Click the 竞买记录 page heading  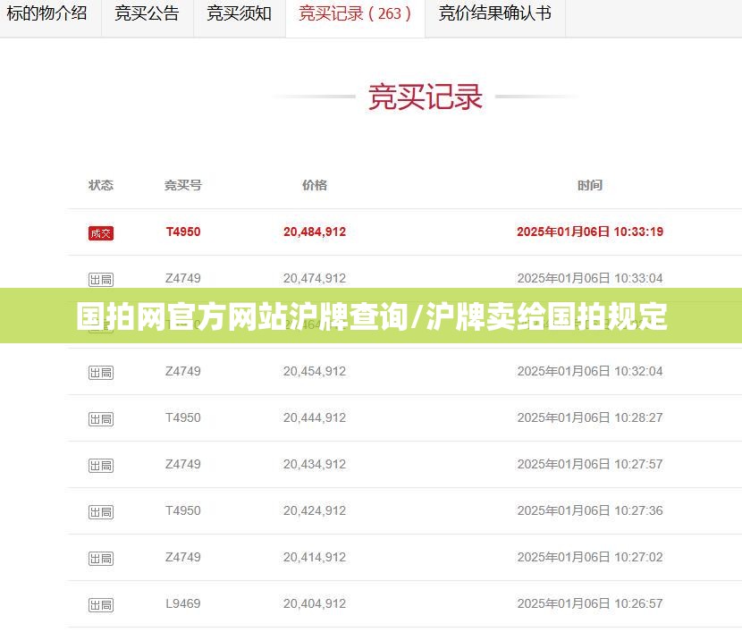(x=426, y=97)
